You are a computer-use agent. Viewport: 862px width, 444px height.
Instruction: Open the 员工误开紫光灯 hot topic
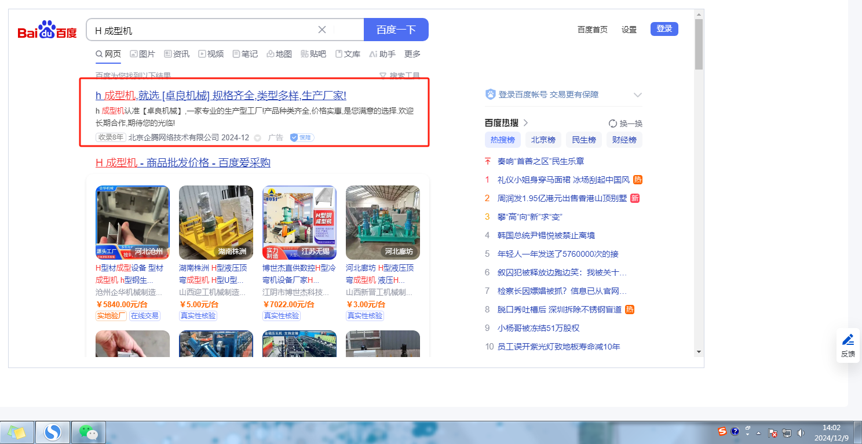pos(559,347)
